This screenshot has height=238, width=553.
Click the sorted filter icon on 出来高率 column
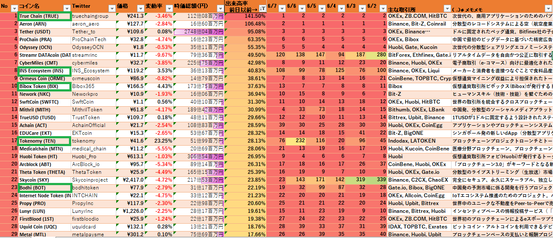click(262, 8)
